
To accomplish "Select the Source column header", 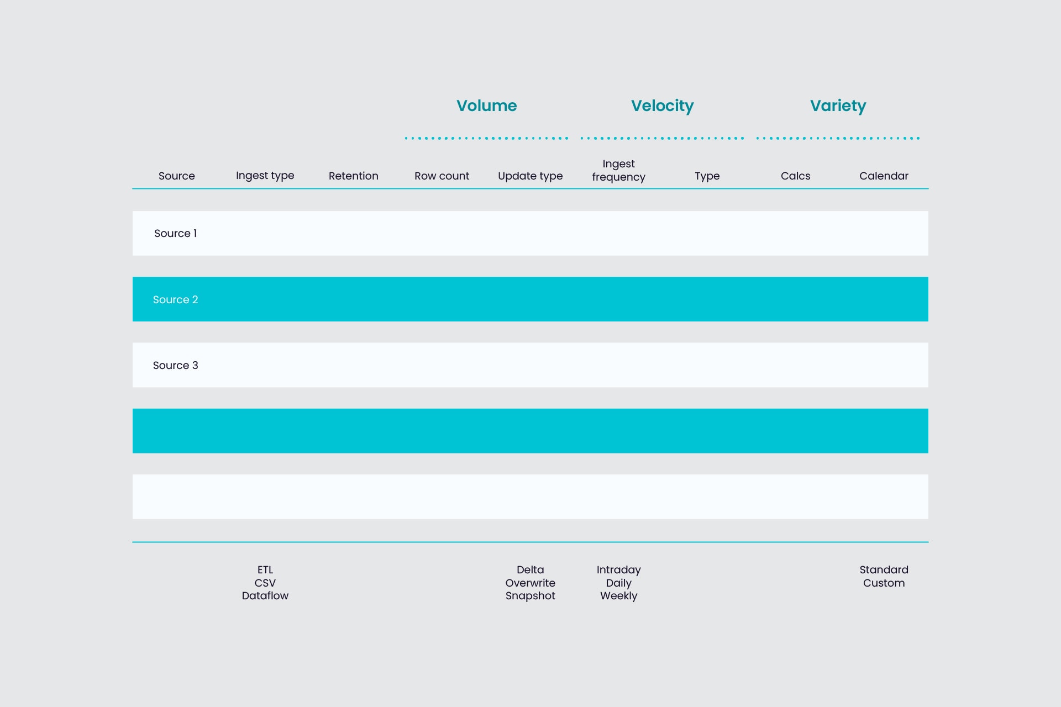I will pyautogui.click(x=176, y=176).
